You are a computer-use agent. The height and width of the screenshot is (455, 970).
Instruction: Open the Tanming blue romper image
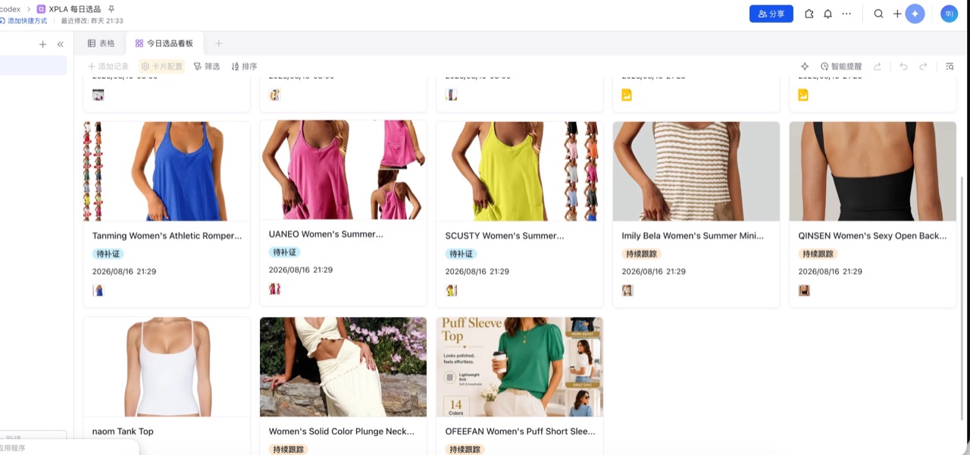[x=167, y=171]
